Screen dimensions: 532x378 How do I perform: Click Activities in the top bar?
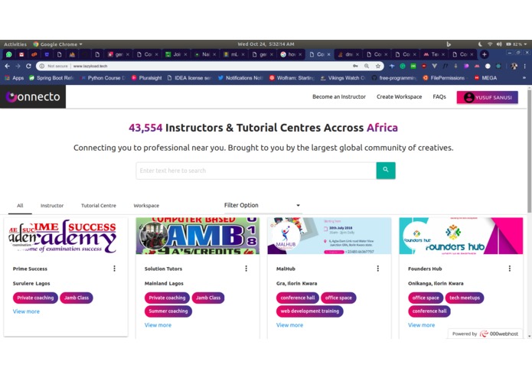click(15, 44)
